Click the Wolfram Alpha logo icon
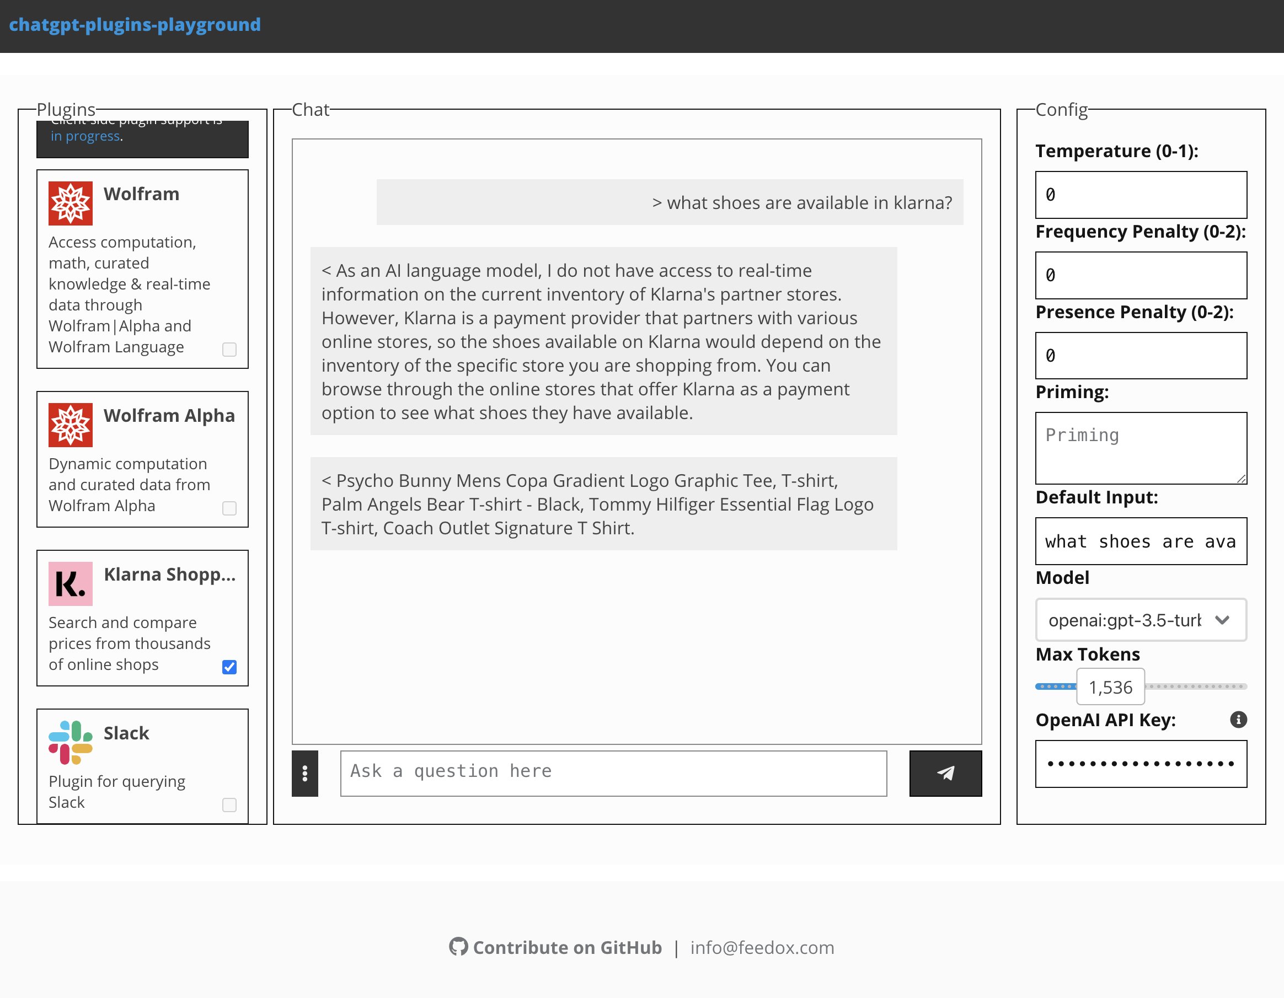1284x998 pixels. click(71, 425)
